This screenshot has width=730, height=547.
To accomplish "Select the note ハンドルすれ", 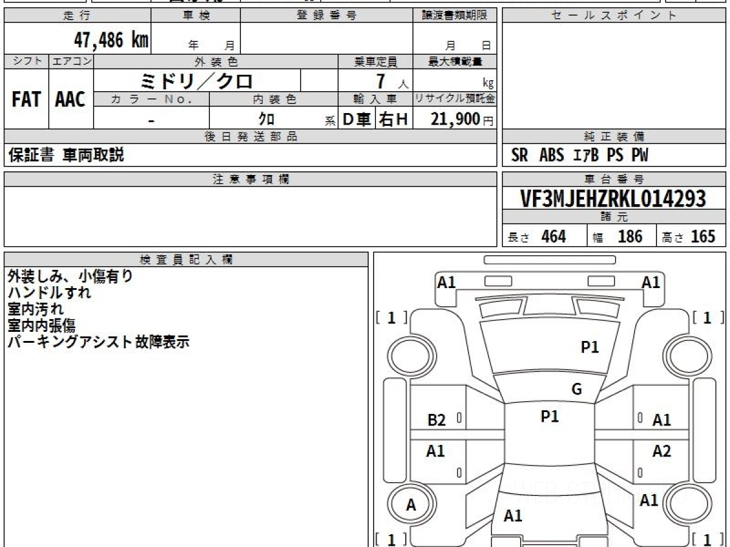I will pos(50,293).
